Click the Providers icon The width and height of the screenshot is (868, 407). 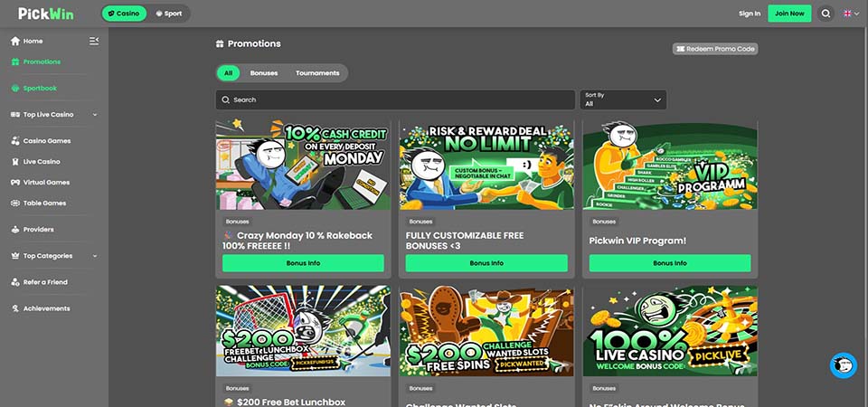[x=15, y=229]
